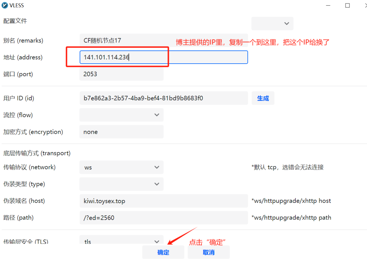Expand the 流控 (flow) dropdown
367x260 pixels.
(121, 115)
